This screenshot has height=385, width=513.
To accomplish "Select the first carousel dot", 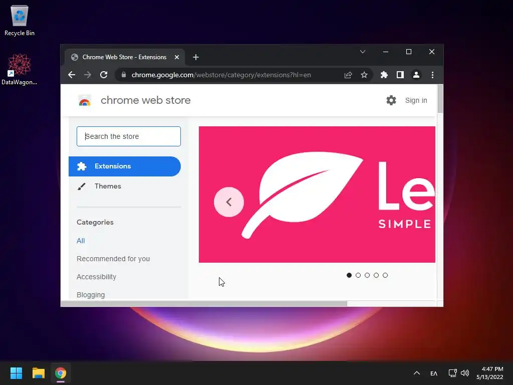I will 349,275.
